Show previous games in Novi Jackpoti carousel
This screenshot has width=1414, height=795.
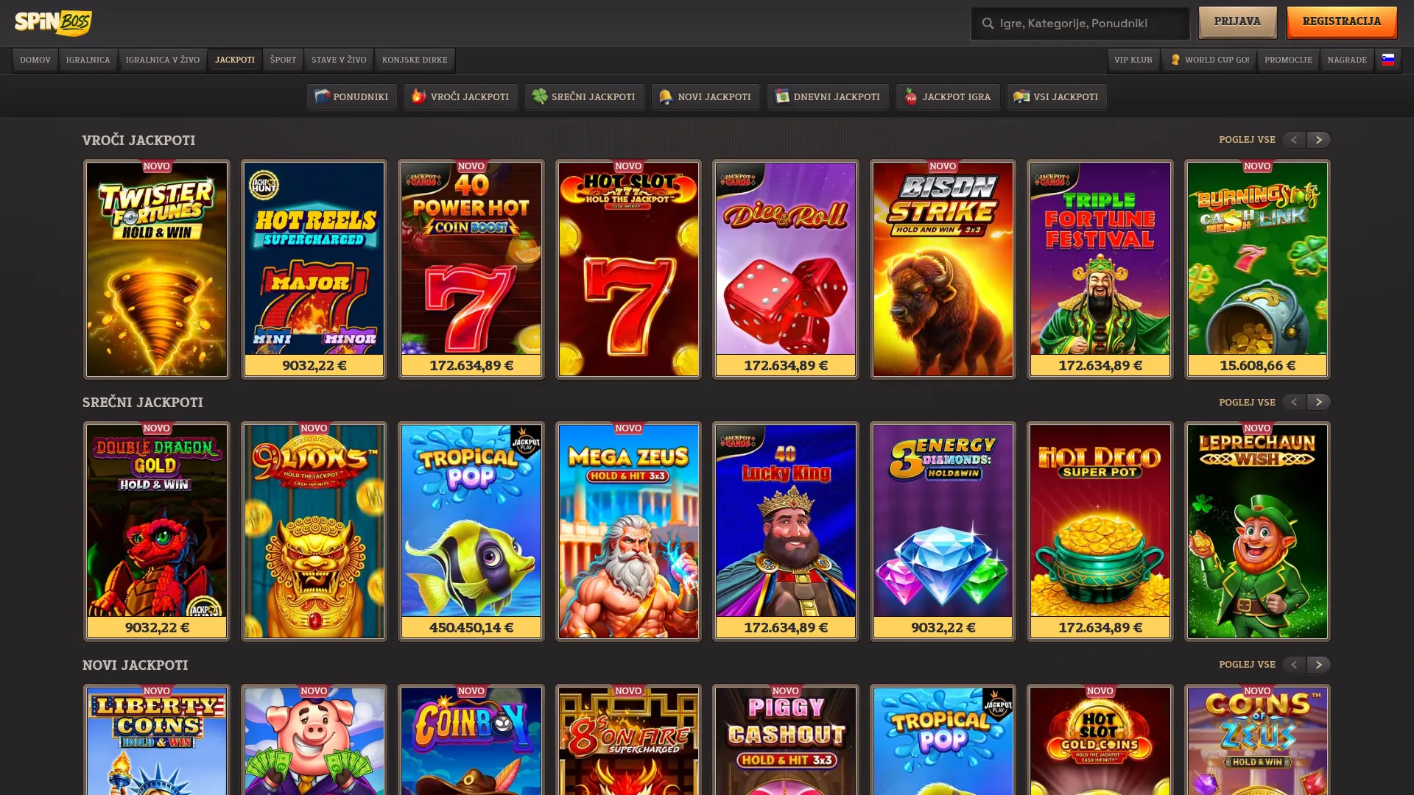pos(1294,665)
